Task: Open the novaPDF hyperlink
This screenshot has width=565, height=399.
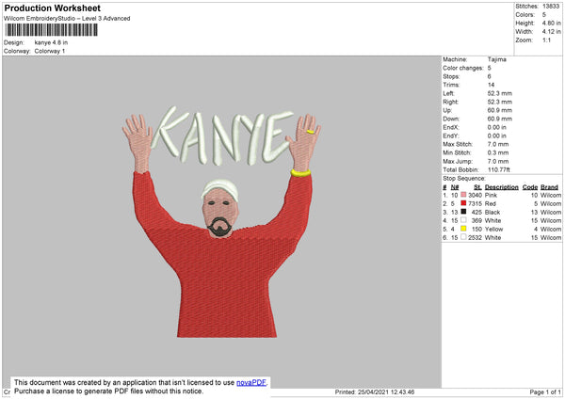Action: click(x=251, y=382)
